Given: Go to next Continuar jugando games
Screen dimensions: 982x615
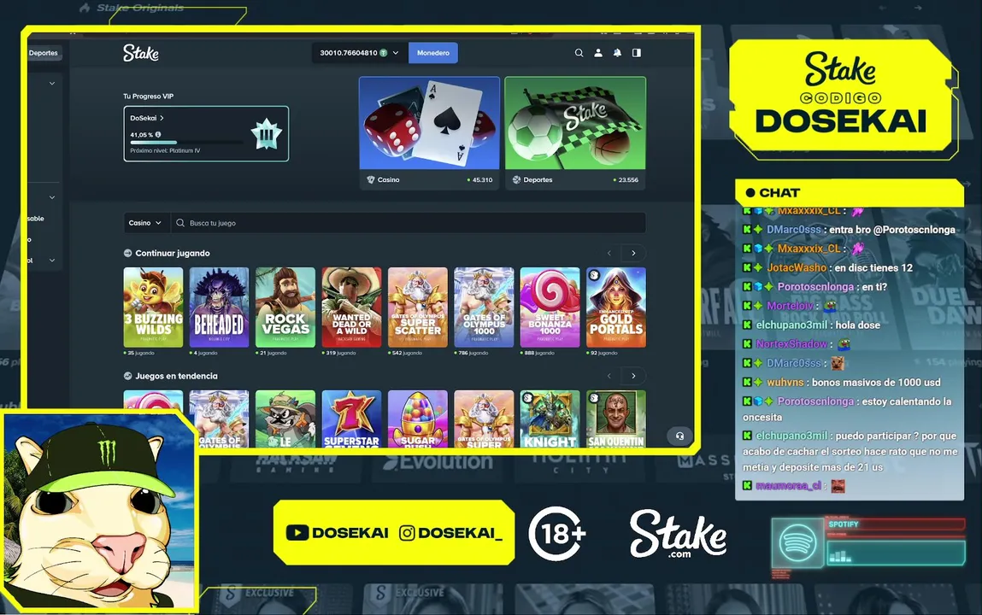Looking at the screenshot, I should 634,254.
